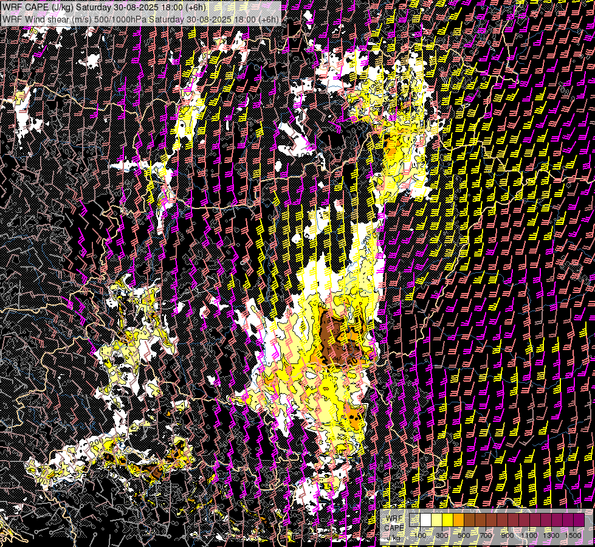Click the legend value 1100

(x=529, y=535)
